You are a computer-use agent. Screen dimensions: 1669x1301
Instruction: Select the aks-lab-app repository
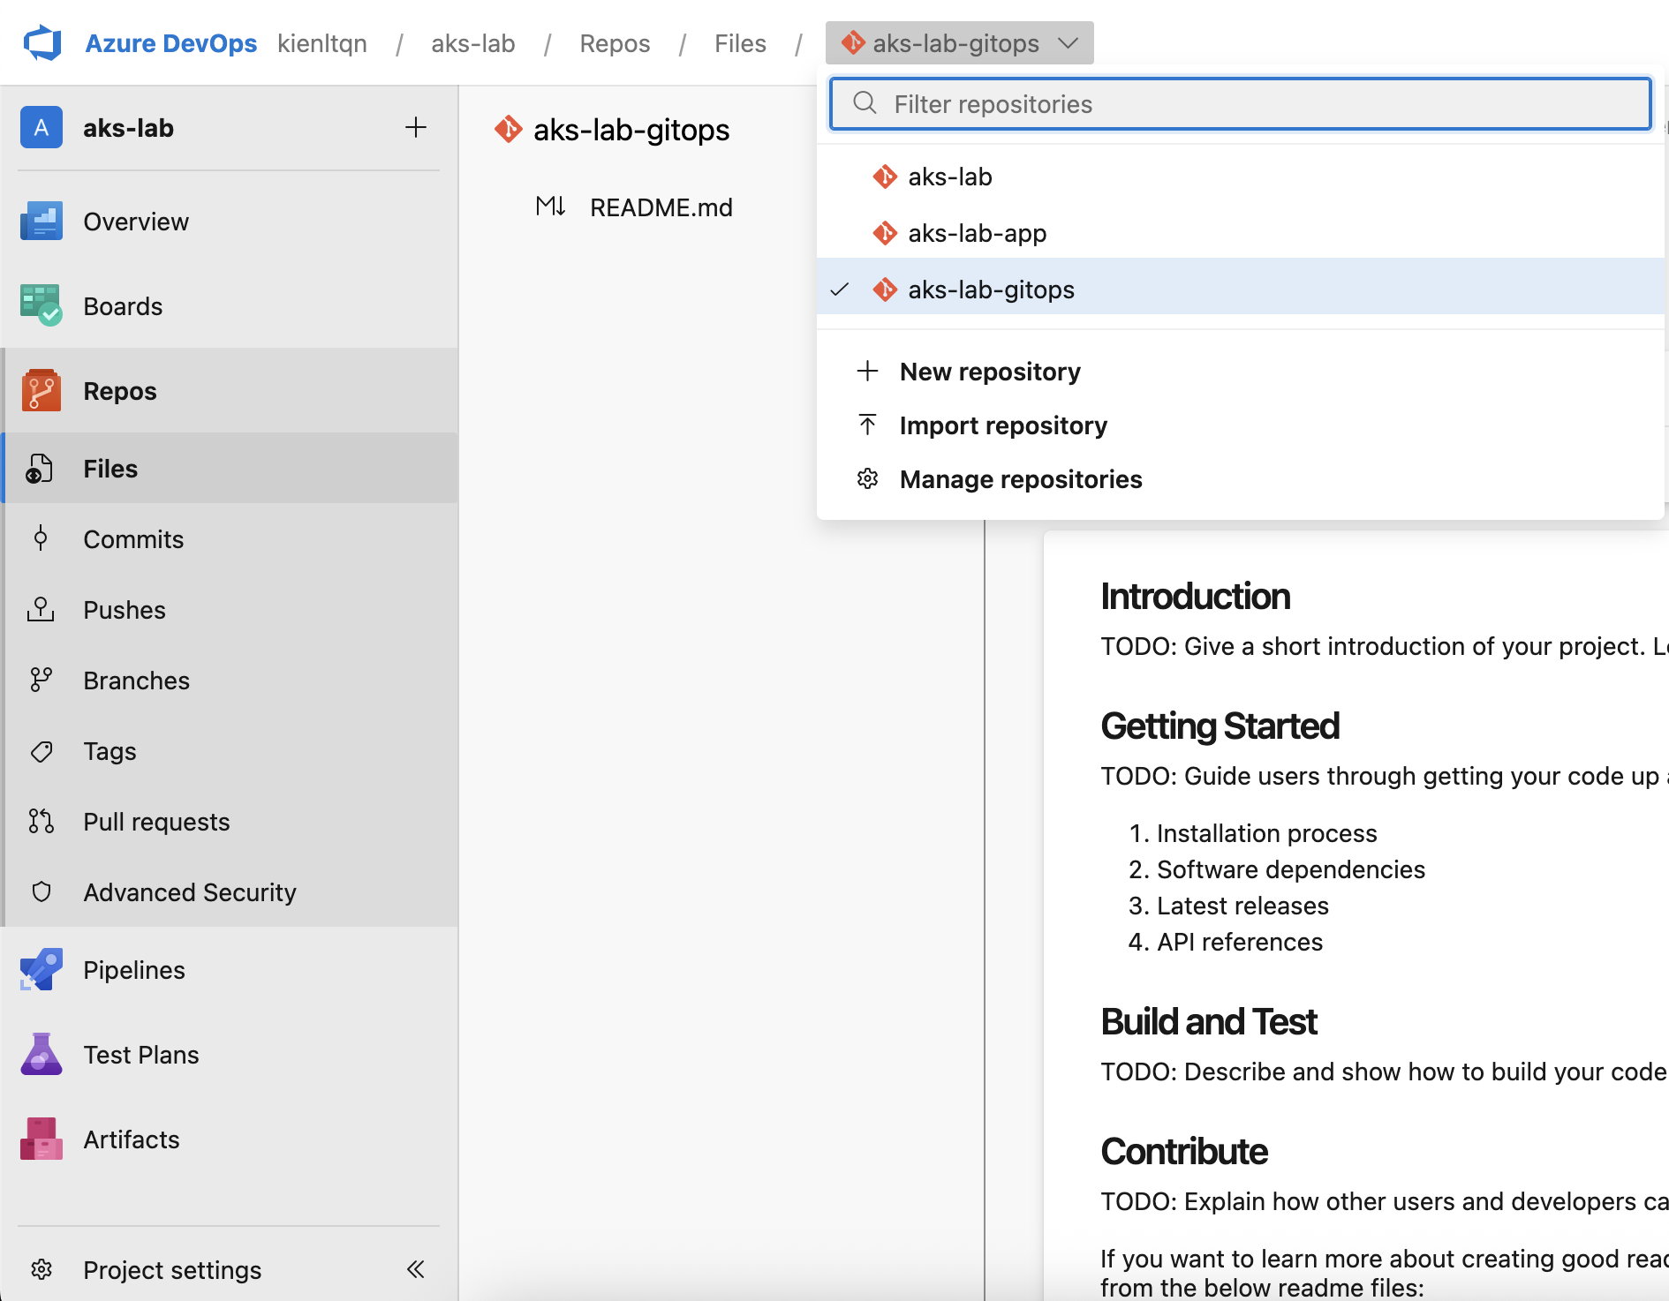point(1241,233)
